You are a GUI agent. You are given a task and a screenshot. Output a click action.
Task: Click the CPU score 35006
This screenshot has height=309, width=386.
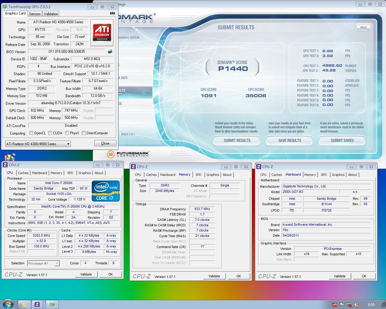256,96
